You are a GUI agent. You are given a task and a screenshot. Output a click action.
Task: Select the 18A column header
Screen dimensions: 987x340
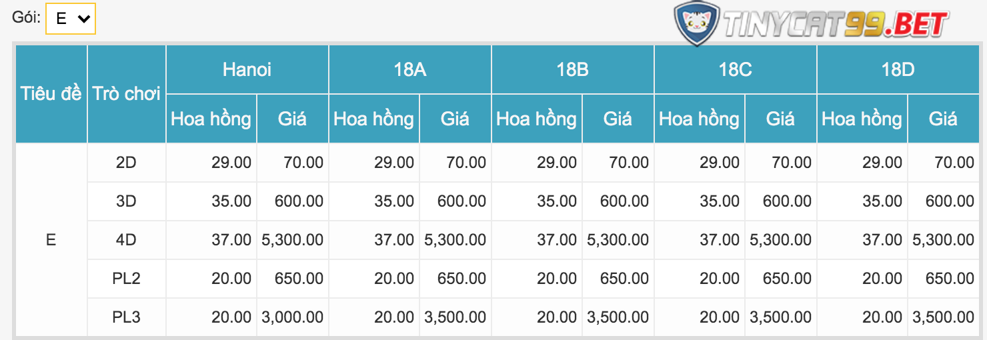point(410,69)
